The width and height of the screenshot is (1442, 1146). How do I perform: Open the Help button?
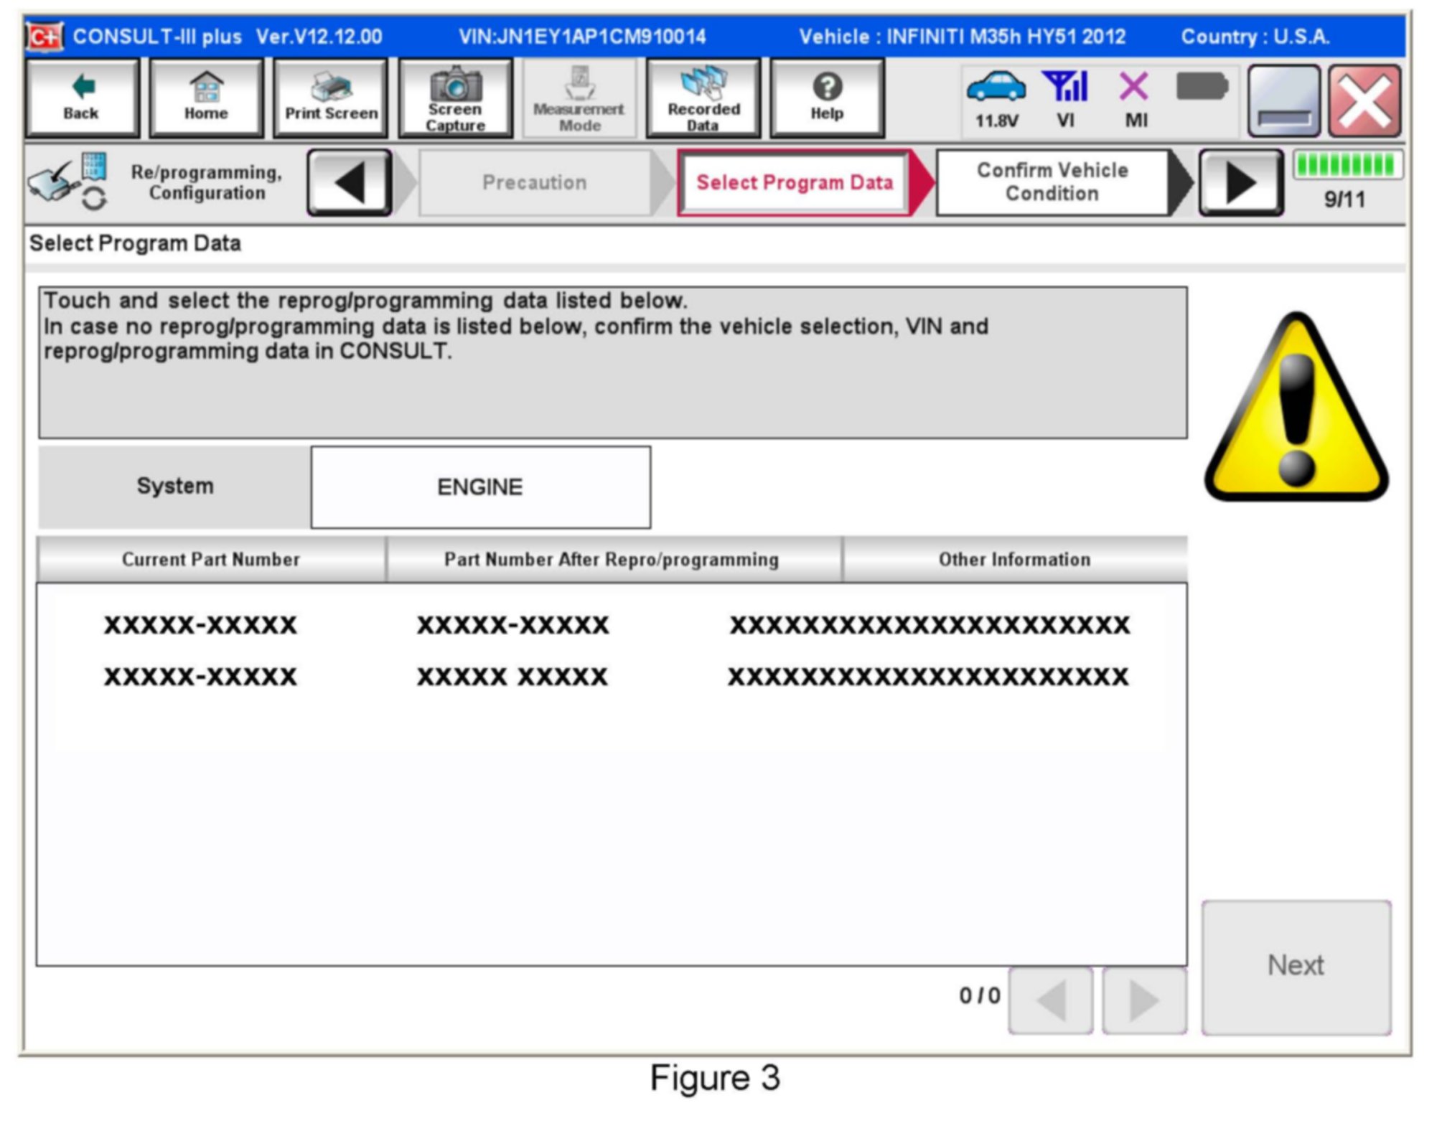click(827, 98)
